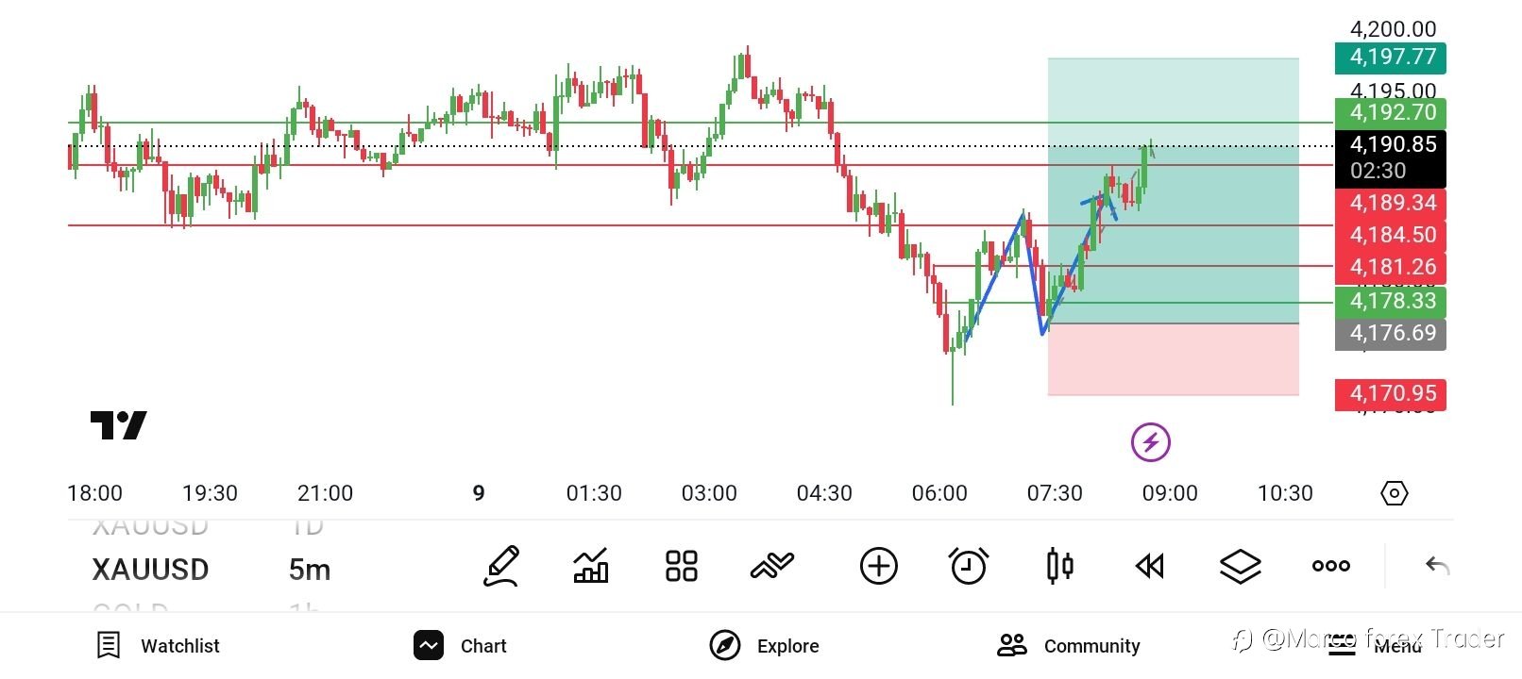Switch to the Watchlist tab
This screenshot has height=679, width=1522.
[x=159, y=645]
